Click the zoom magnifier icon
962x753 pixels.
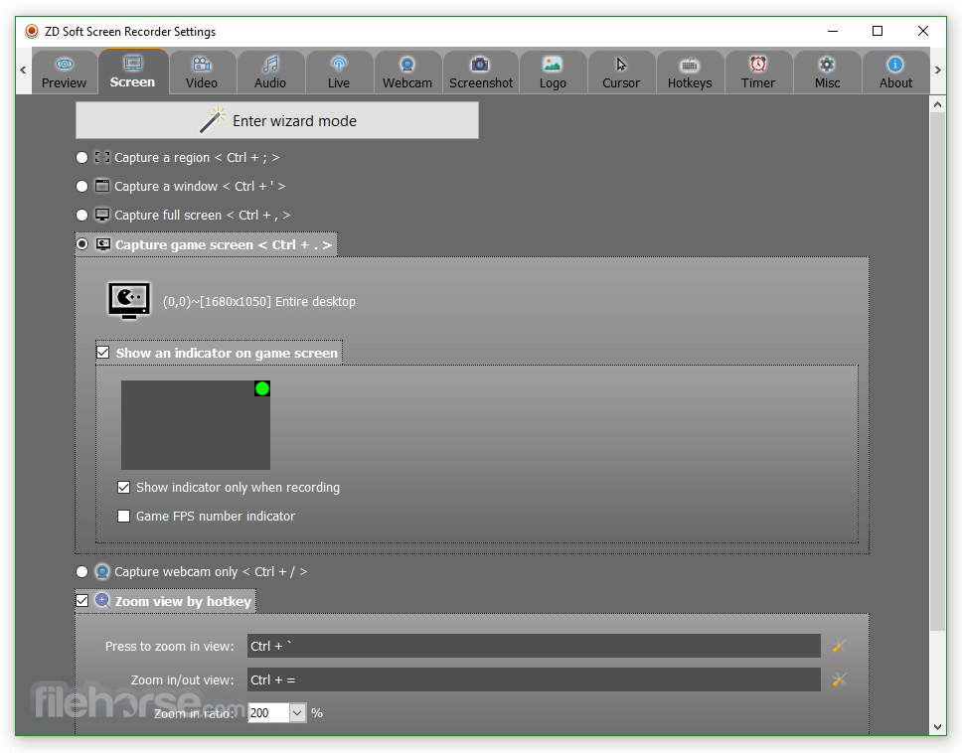[102, 601]
